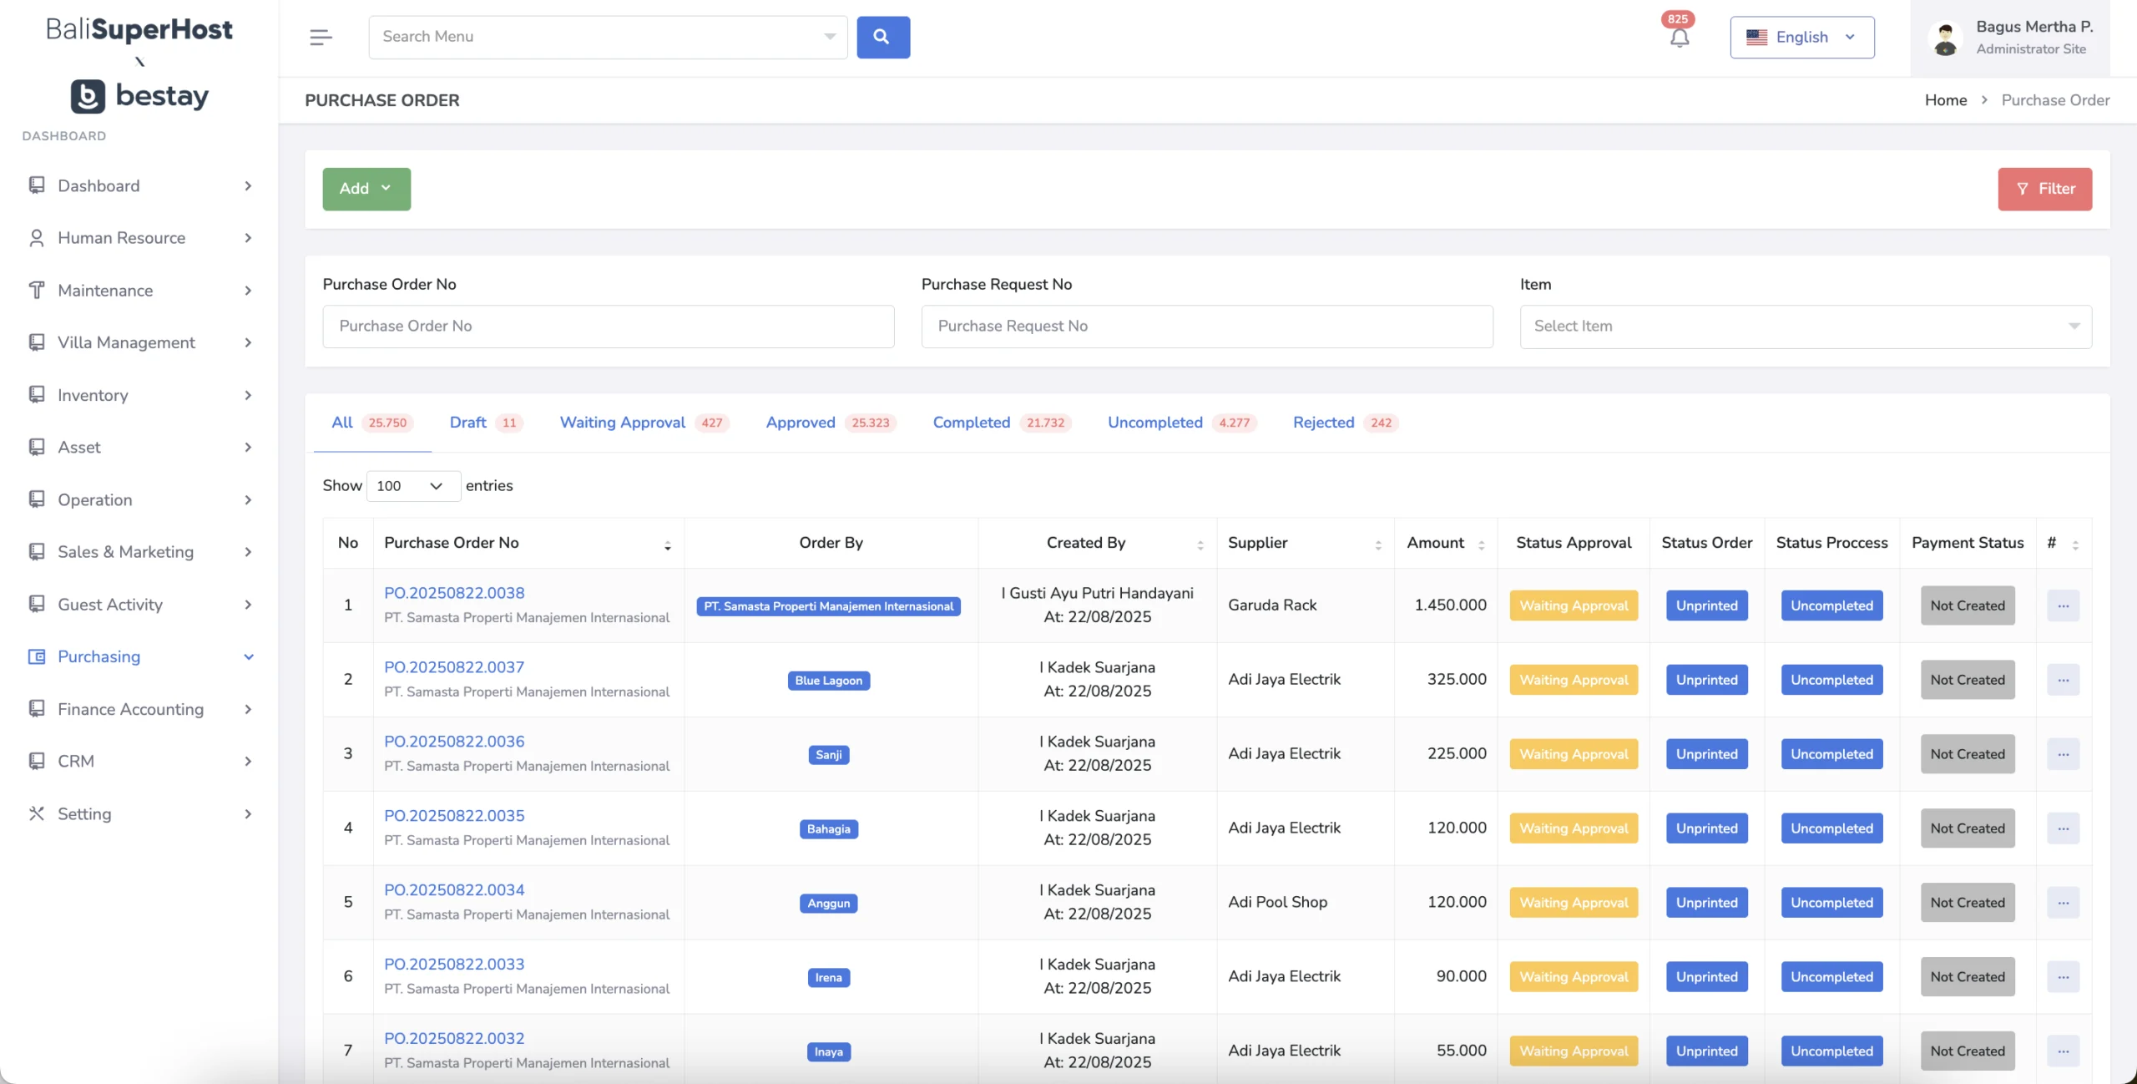The width and height of the screenshot is (2137, 1084).
Task: Open the English language dropdown
Action: pyautogui.click(x=1801, y=38)
